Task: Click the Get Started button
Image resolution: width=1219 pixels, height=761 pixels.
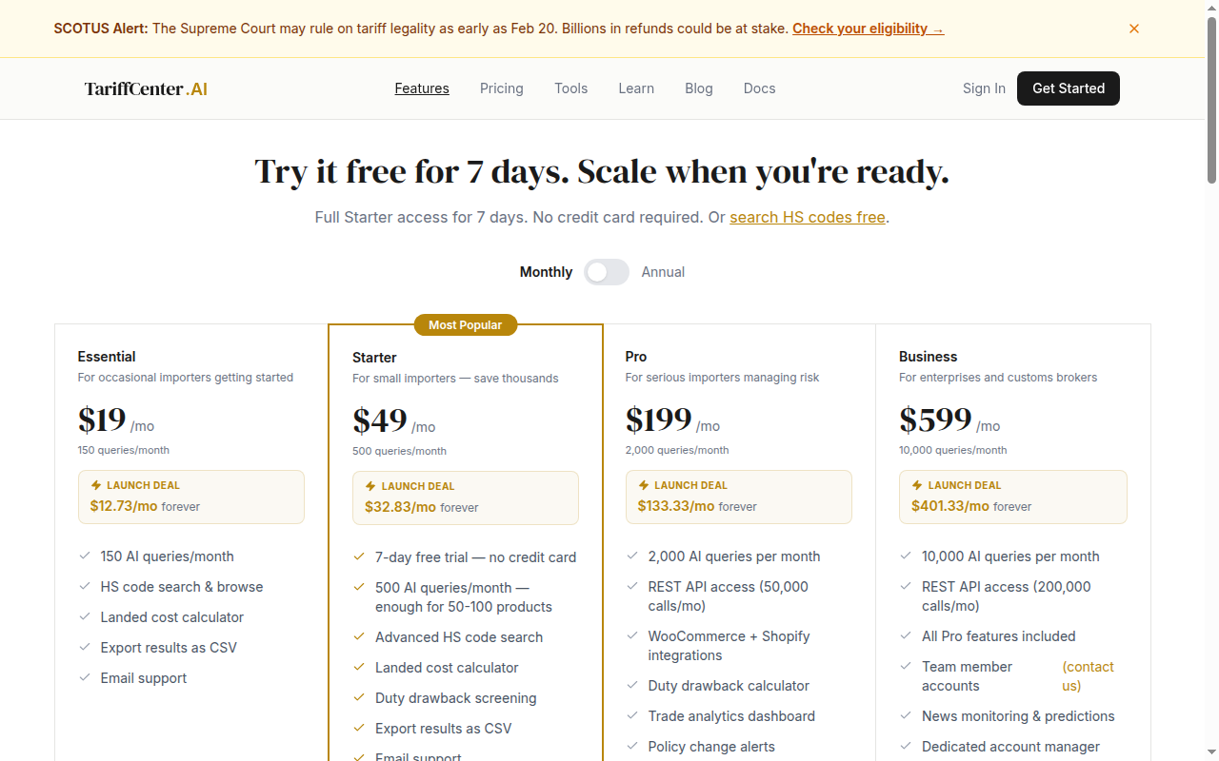Action: pyautogui.click(x=1068, y=88)
